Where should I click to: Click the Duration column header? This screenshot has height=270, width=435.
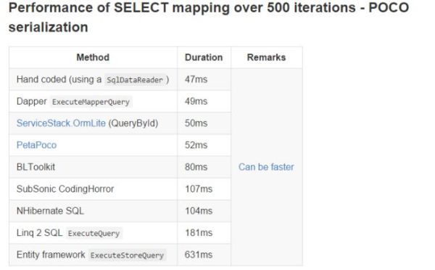coord(204,57)
